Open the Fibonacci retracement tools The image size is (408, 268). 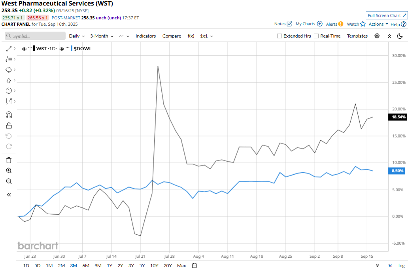point(9,59)
